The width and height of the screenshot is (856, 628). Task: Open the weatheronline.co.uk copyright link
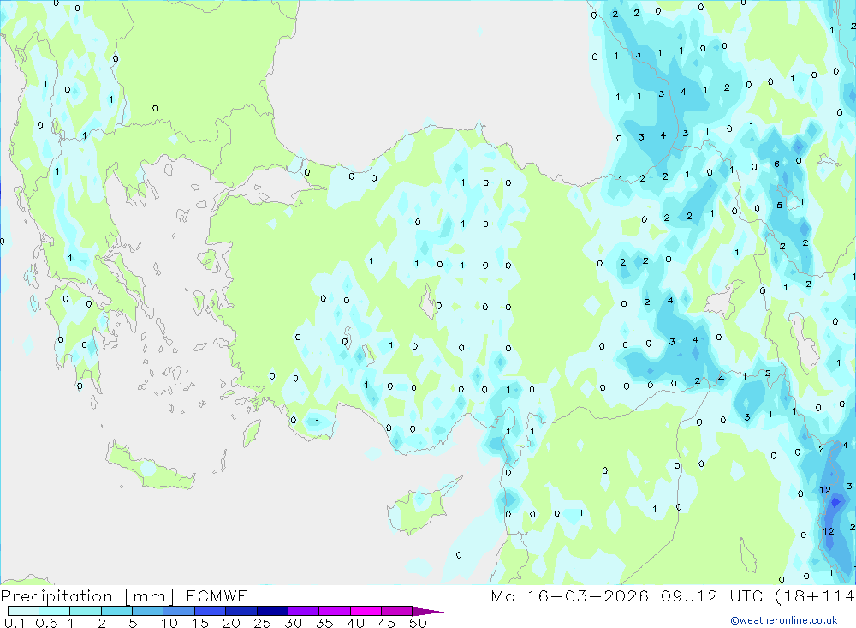[x=784, y=620]
